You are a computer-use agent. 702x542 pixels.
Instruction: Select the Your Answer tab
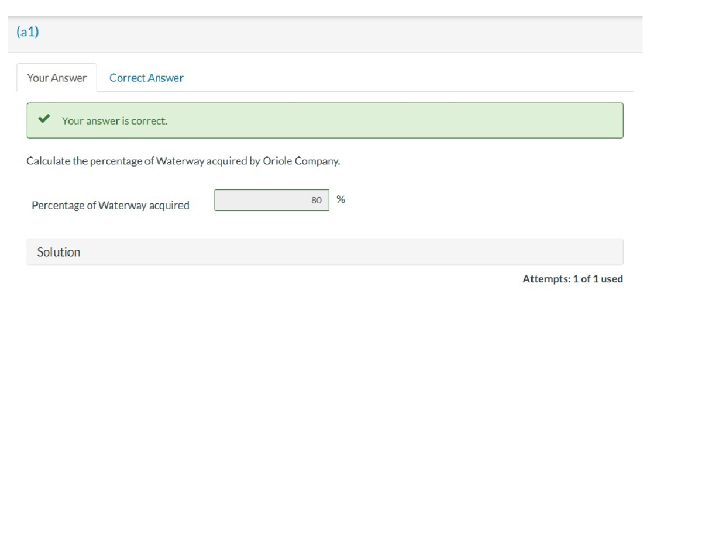click(x=57, y=78)
